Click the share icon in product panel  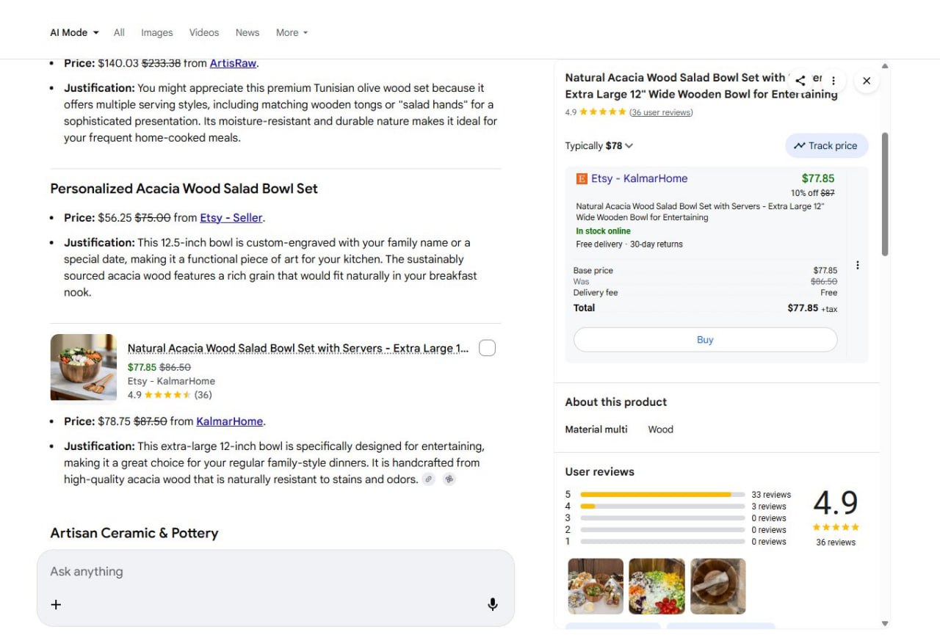800,81
